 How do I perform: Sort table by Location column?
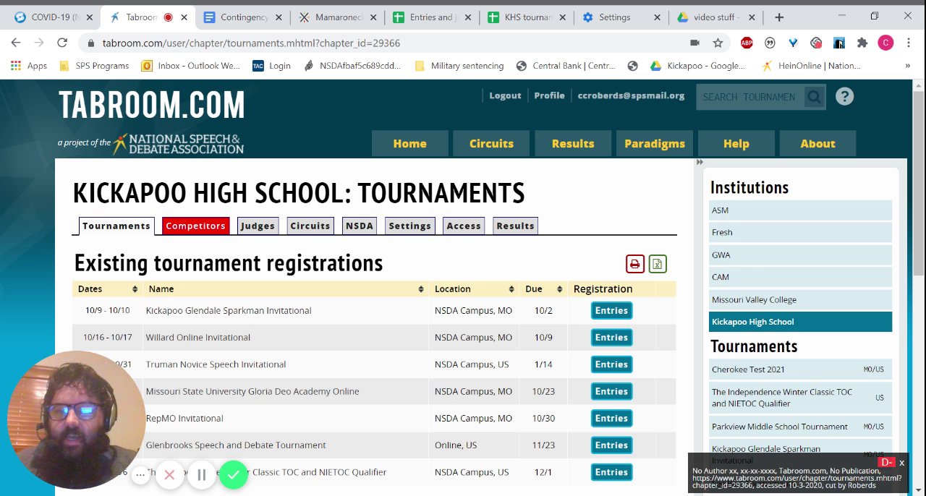click(474, 289)
